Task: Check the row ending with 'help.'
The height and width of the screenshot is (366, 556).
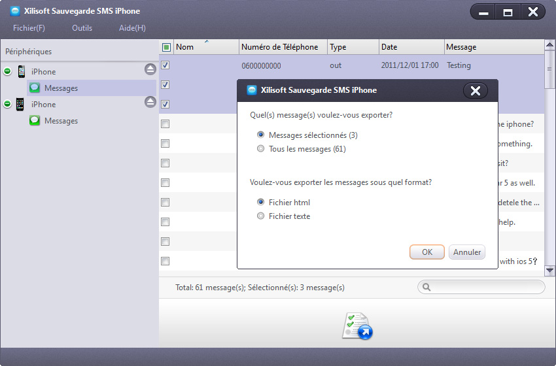Action: click(x=165, y=222)
